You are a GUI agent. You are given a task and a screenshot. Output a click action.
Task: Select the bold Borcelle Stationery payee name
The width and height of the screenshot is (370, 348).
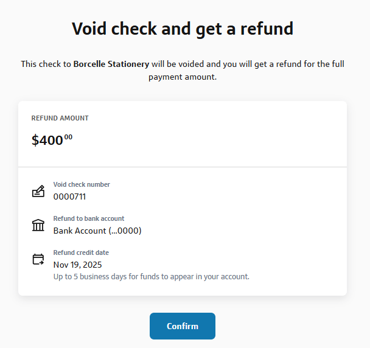pos(111,64)
